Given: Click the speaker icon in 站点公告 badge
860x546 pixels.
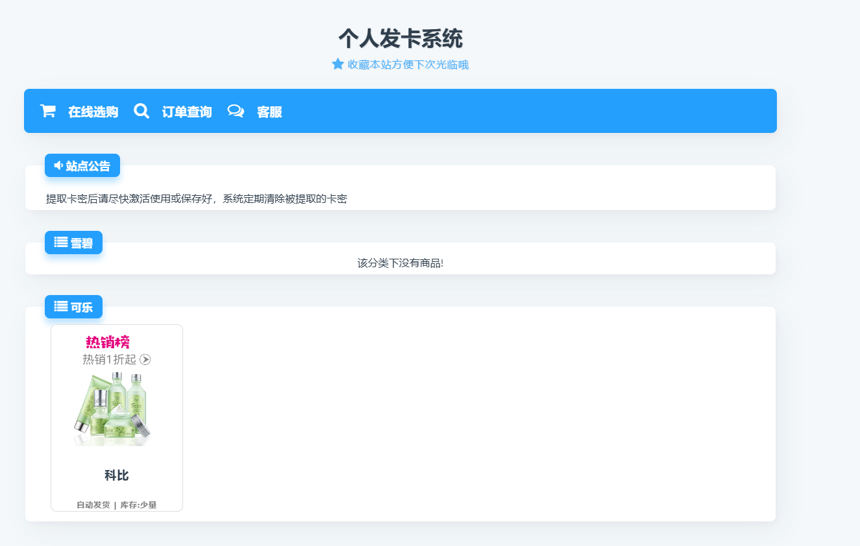Looking at the screenshot, I should (x=58, y=165).
